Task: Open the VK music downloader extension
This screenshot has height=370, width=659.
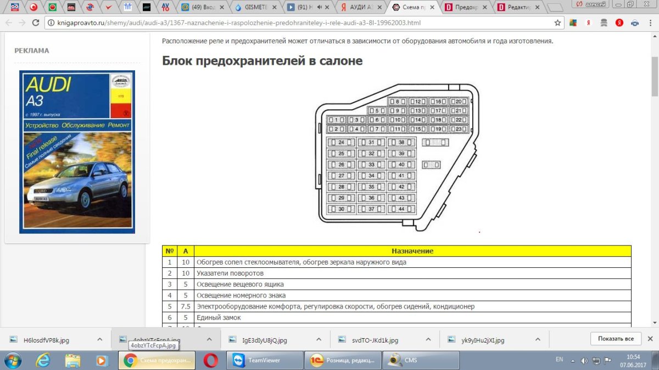Action: (x=634, y=24)
